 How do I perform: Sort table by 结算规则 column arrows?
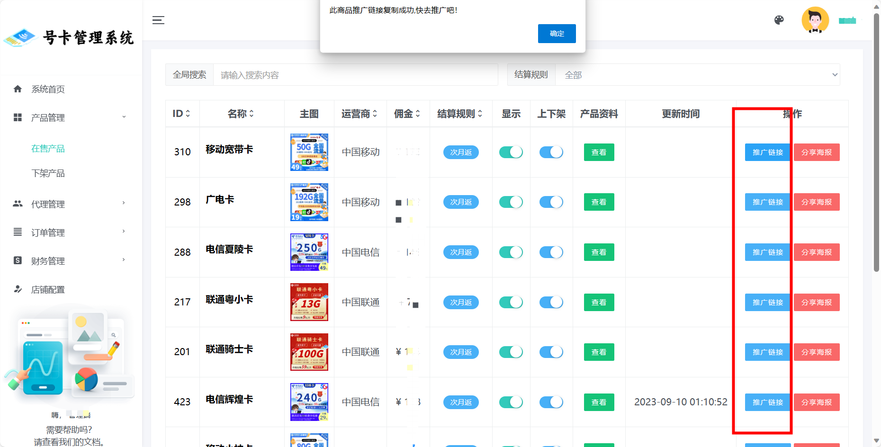[480, 114]
